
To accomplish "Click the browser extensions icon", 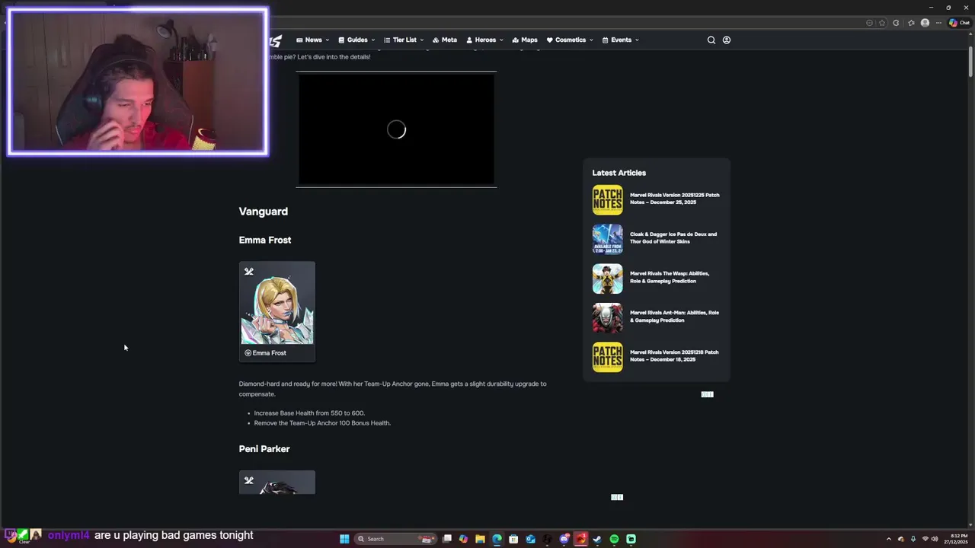I will (896, 23).
